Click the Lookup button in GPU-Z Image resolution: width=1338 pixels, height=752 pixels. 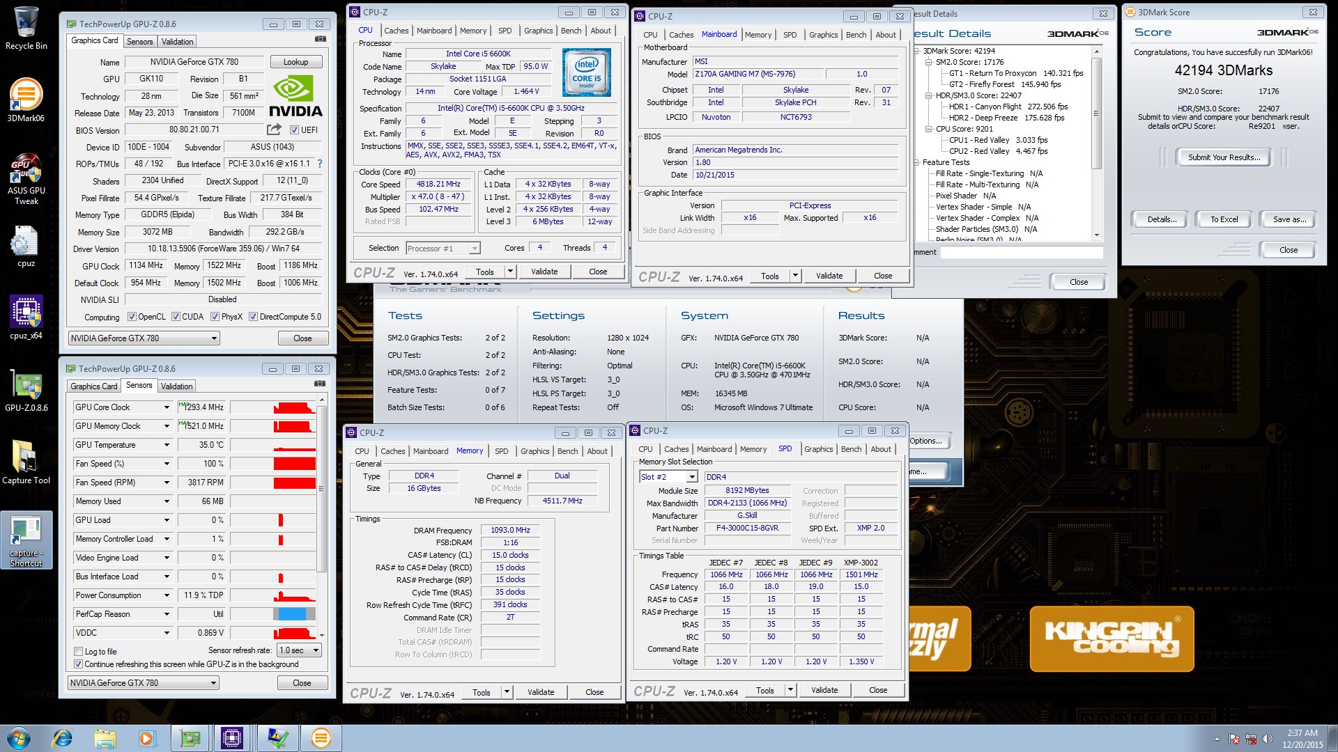coord(295,62)
